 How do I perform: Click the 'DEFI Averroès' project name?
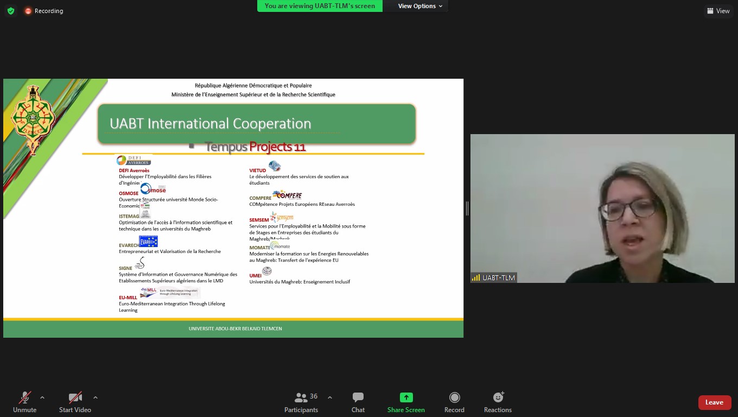(134, 170)
